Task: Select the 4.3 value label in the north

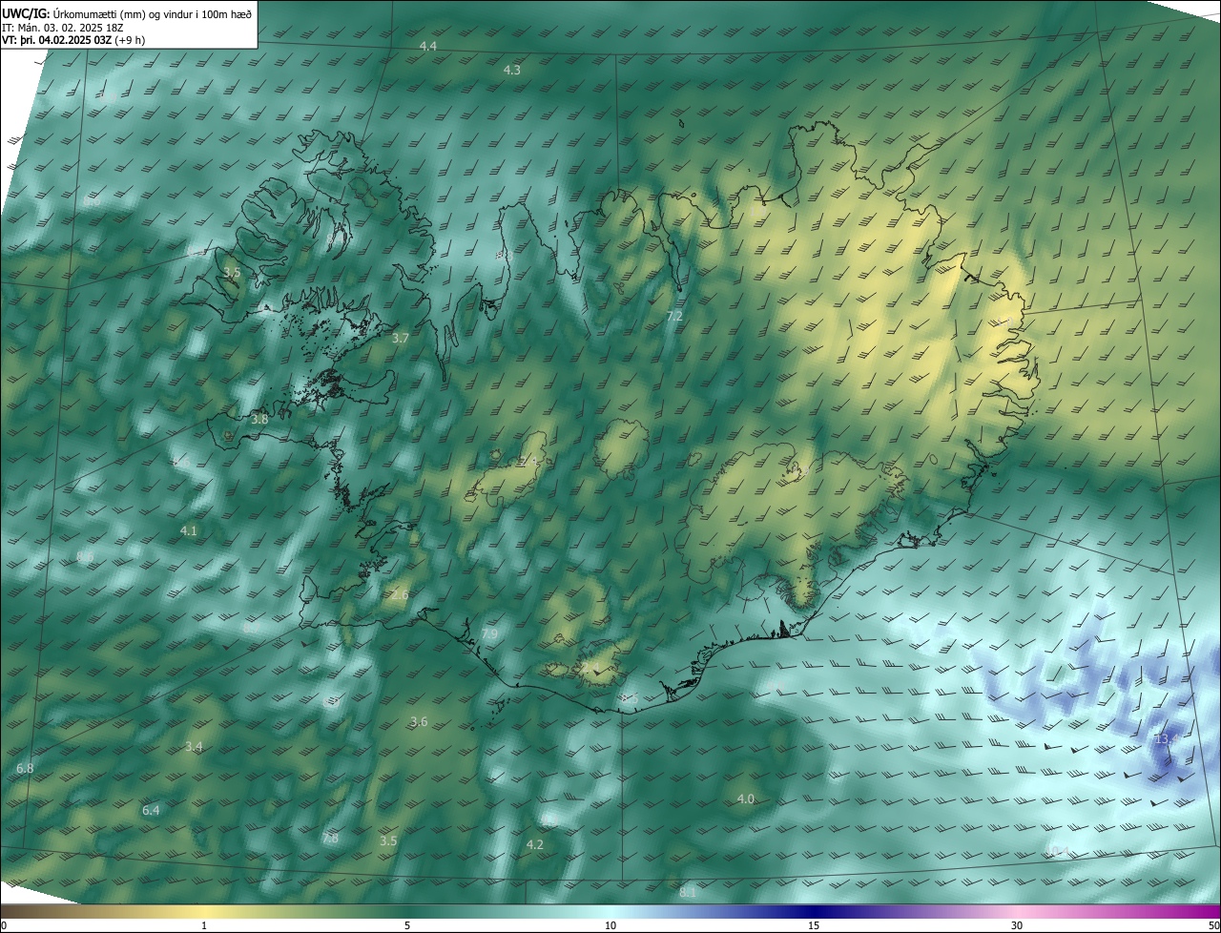Action: click(512, 71)
